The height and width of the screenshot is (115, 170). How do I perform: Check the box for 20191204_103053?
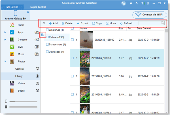pyautogui.click(x=72, y=58)
